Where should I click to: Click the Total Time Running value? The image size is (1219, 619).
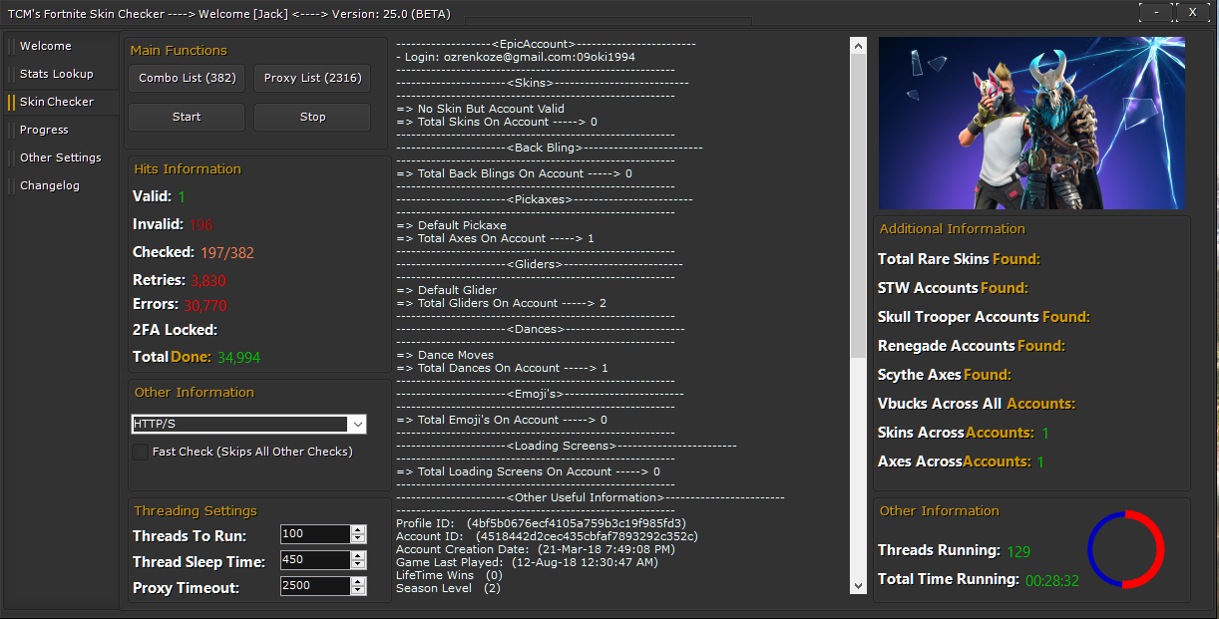1052,580
